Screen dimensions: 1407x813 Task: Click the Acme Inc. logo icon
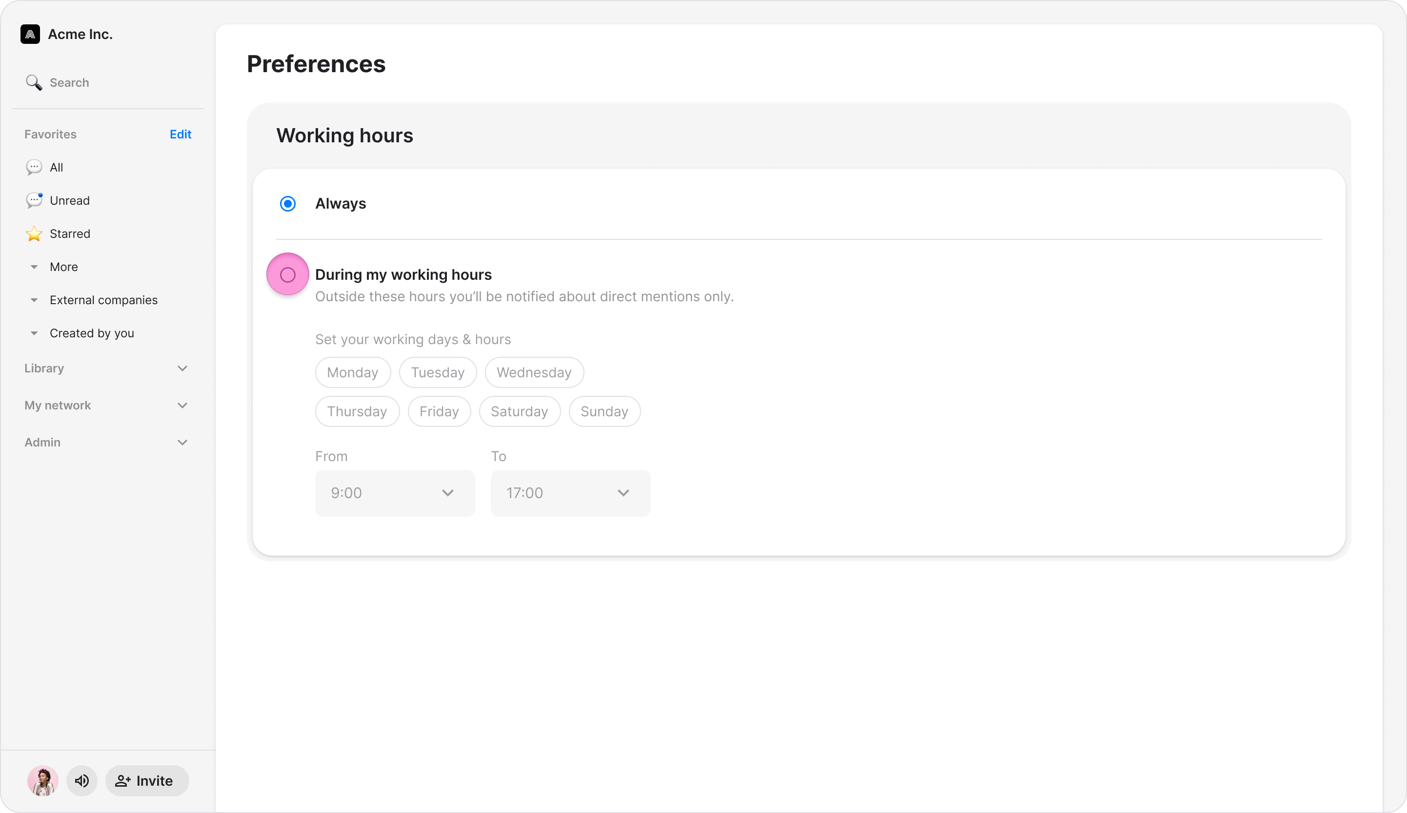click(x=30, y=34)
